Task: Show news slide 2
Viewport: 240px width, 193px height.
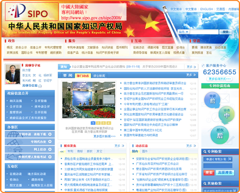Action: pos(98,123)
